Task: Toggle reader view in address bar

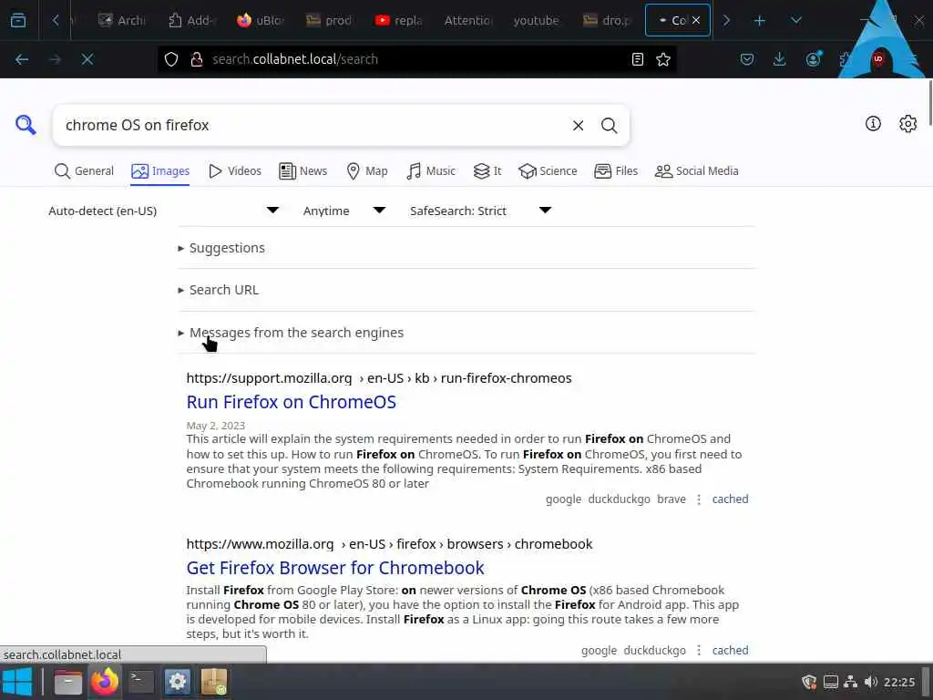Action: pyautogui.click(x=637, y=59)
